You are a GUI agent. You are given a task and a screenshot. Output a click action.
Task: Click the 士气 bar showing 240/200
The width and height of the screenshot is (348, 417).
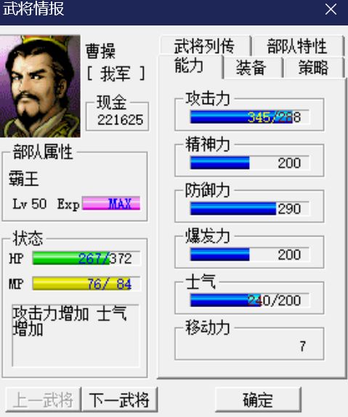click(250, 300)
